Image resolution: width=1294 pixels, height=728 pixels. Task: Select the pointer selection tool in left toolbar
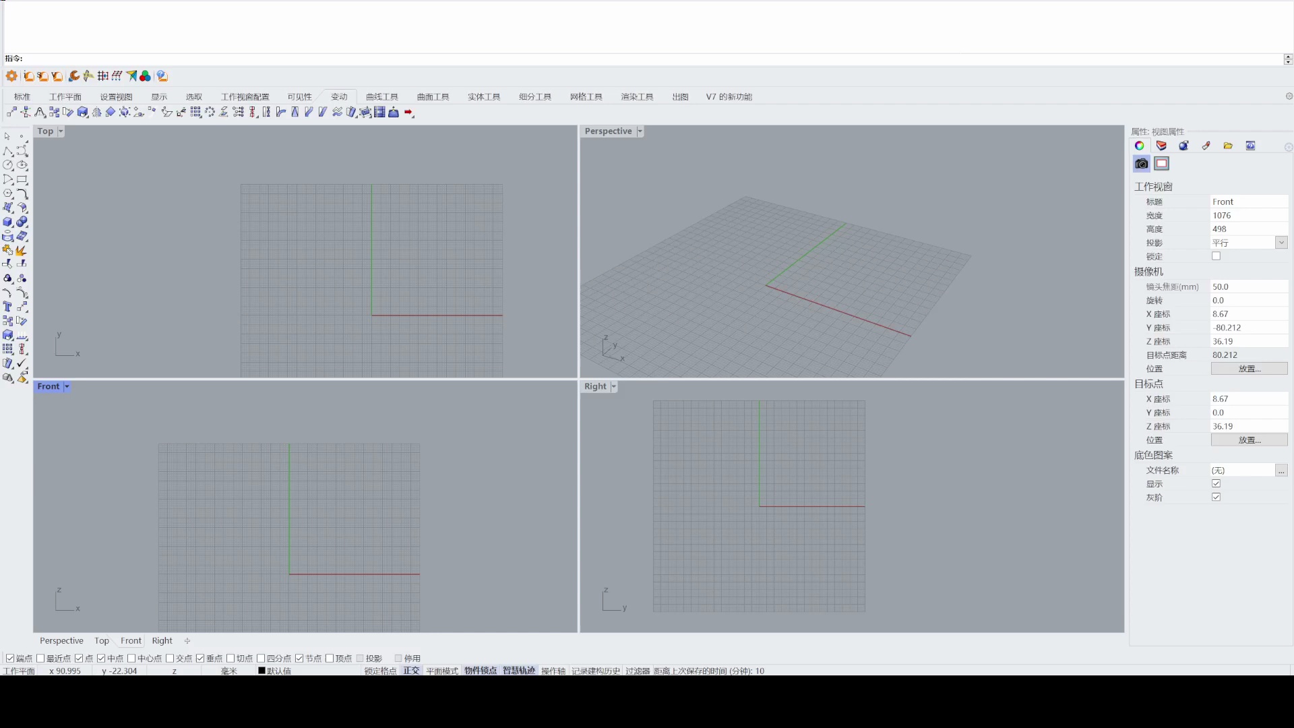[7, 137]
